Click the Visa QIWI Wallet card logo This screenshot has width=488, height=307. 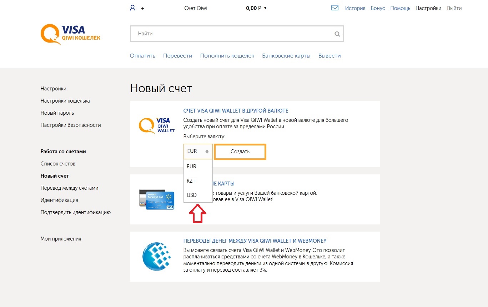coord(157,125)
